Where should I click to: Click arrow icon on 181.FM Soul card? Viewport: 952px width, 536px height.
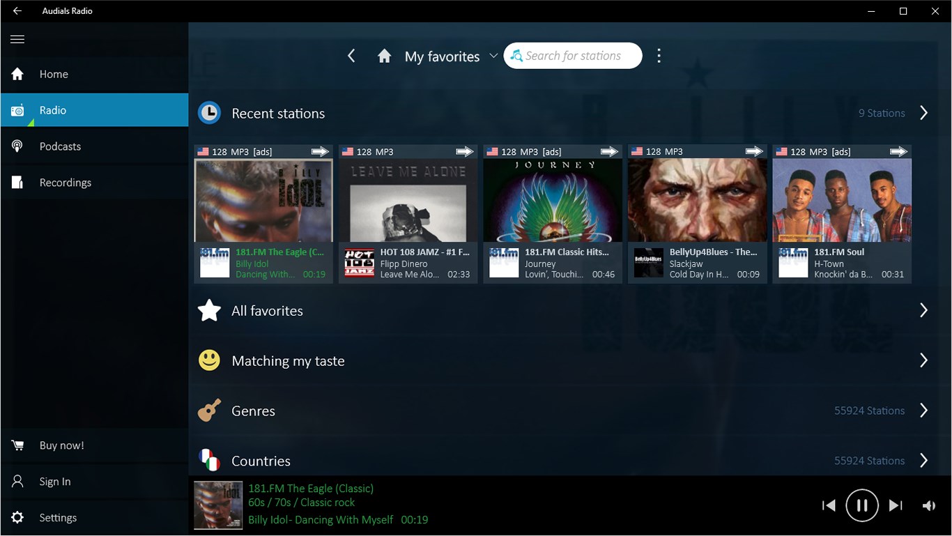[898, 151]
